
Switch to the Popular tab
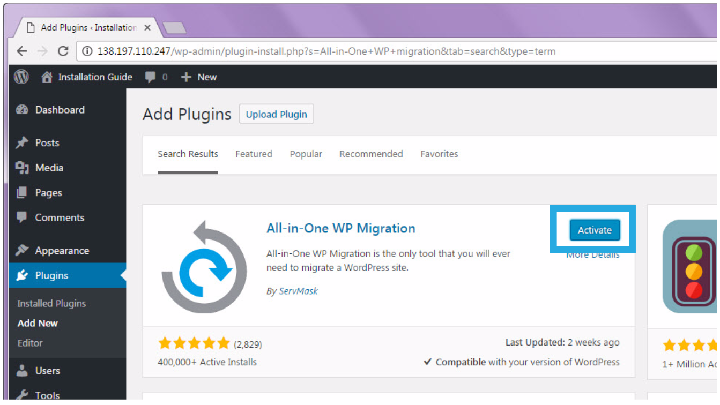point(306,154)
